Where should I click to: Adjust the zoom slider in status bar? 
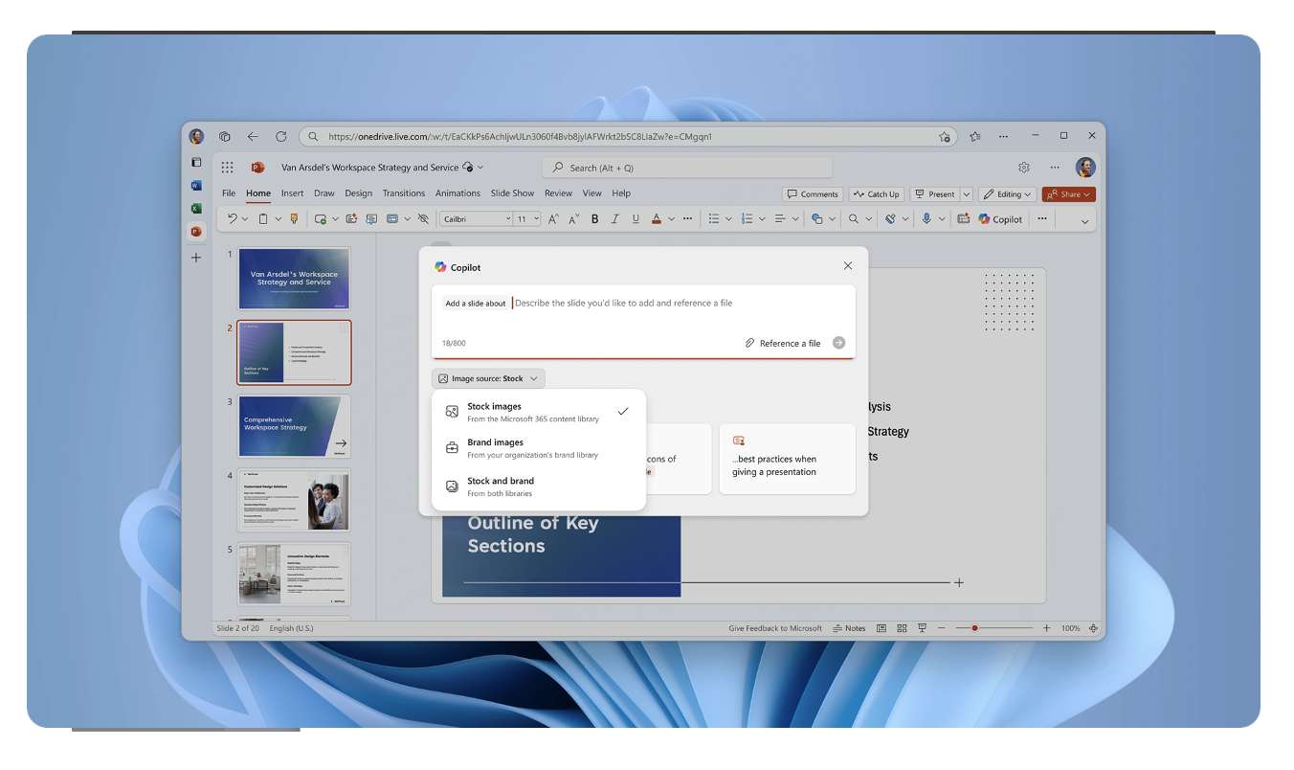pos(974,628)
